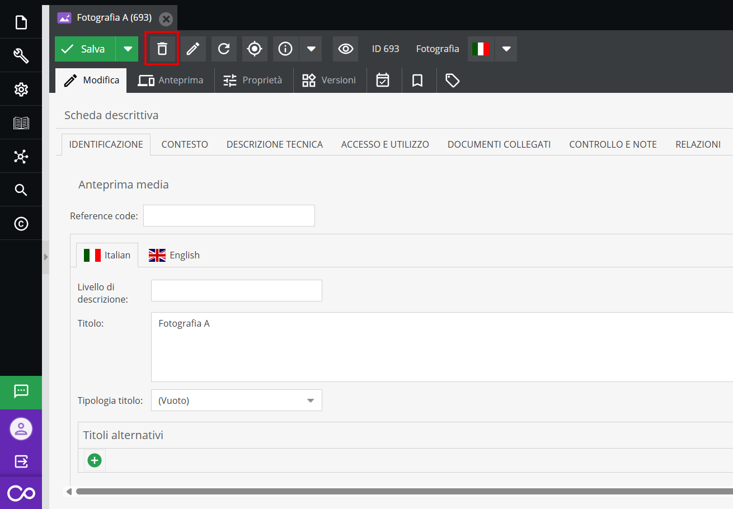733x509 pixels.
Task: Open the Italian flag language dropdown arrow
Action: [506, 49]
